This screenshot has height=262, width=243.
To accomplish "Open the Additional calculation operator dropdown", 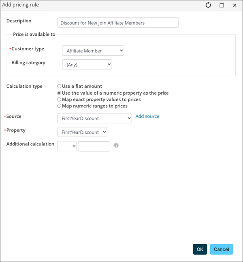I will click(x=67, y=146).
